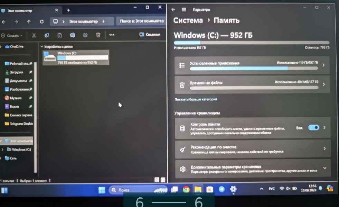Screen dimensions: 339x207
Task: Go up one folder with up arrow
Action: point(29,21)
